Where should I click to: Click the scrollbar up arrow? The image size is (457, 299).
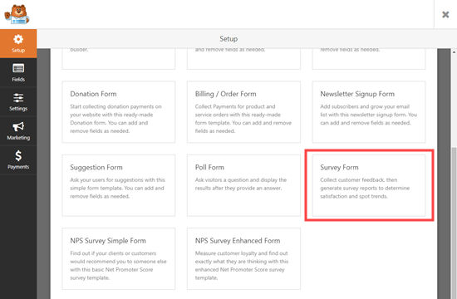pos(454,52)
